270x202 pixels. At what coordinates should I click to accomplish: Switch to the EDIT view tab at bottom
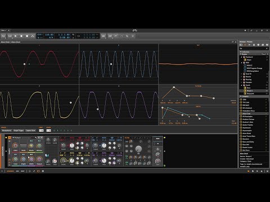point(22,171)
